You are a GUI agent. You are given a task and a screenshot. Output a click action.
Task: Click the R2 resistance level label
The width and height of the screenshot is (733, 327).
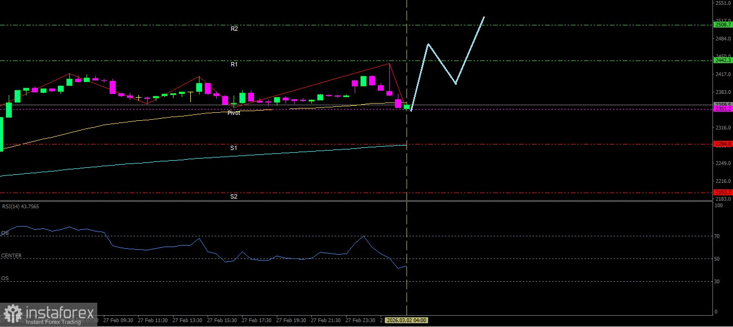pyautogui.click(x=234, y=29)
